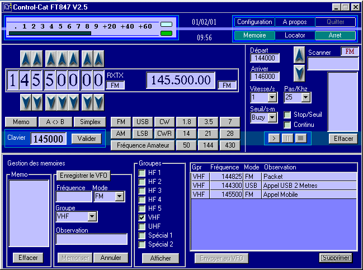Pause the scanner
Viewport: 363px width, 270px height.
point(287,139)
